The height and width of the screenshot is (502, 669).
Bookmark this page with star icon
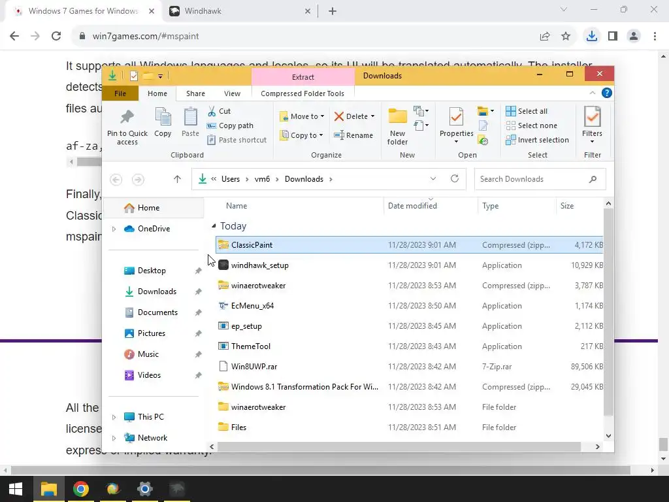566,37
